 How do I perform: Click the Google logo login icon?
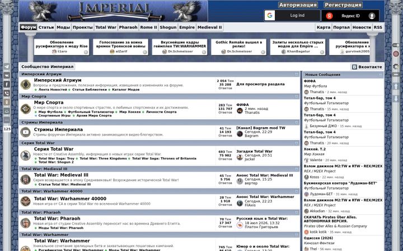pos(270,16)
